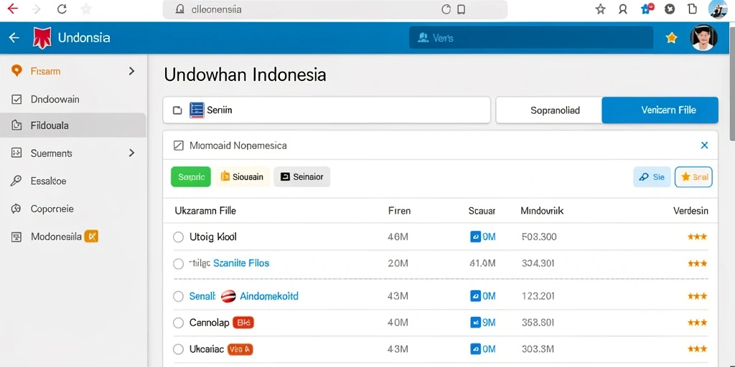Image resolution: width=735 pixels, height=367 pixels.
Task: Click the green Sapiric button
Action: 191,177
